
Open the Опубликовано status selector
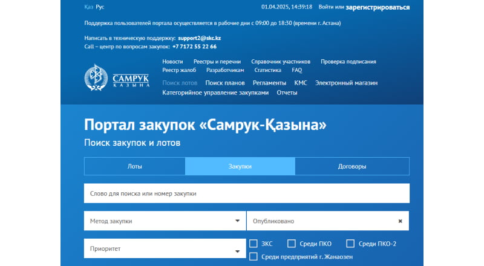[x=328, y=221]
